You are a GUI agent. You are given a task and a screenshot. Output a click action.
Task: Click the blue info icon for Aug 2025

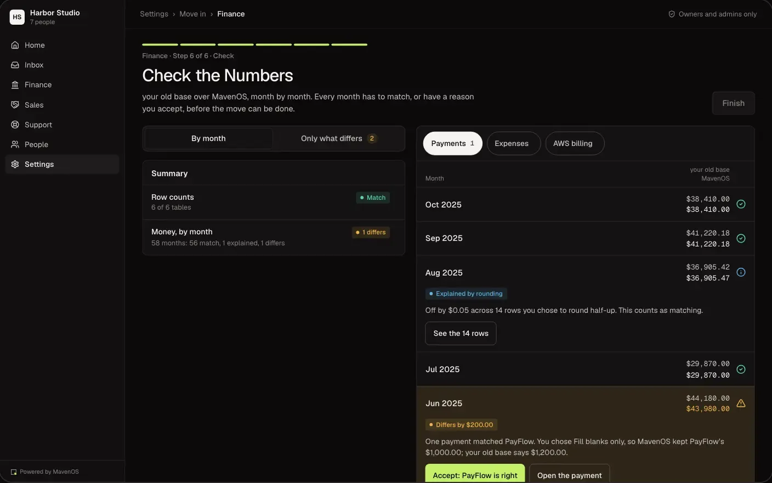point(741,272)
